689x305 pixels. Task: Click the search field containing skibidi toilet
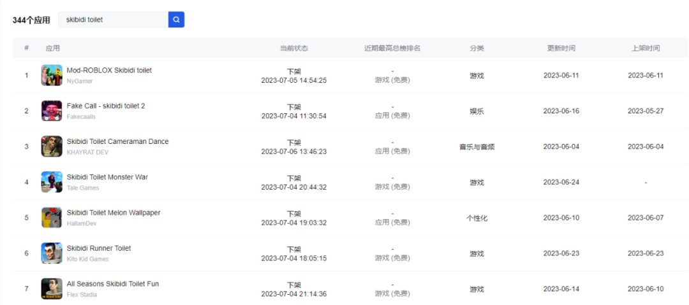113,20
